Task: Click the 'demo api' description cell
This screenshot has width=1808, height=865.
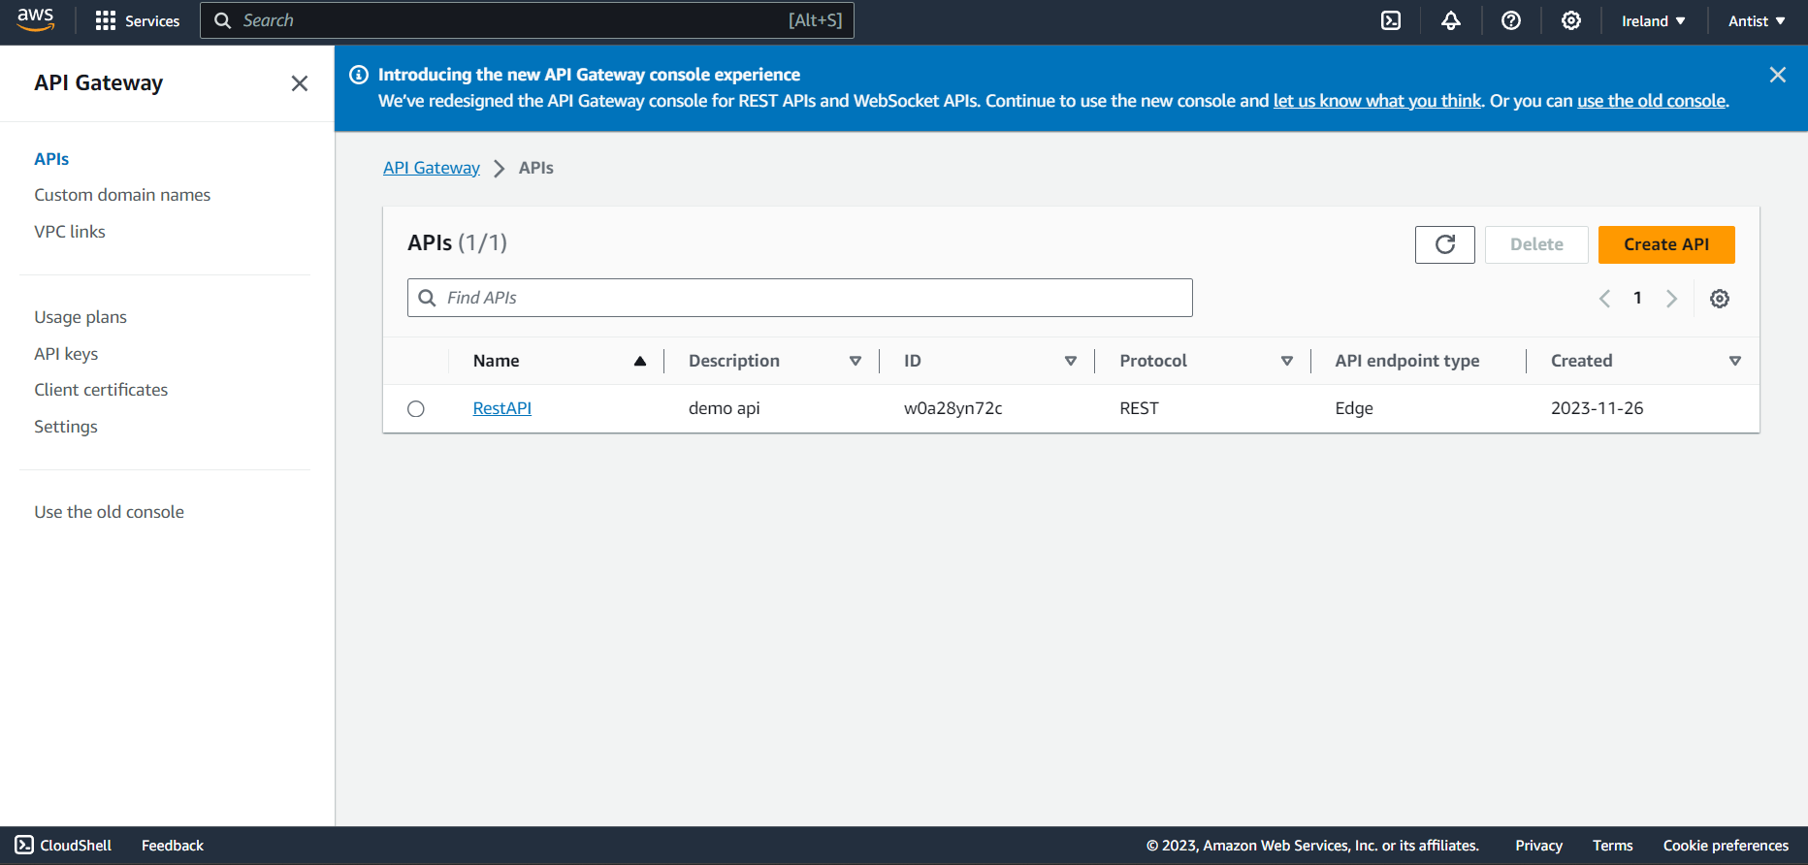Action: point(725,408)
